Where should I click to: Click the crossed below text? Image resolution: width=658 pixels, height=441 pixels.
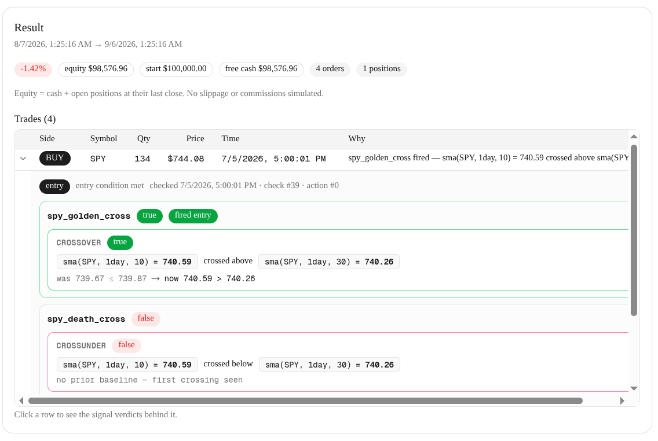(x=228, y=364)
